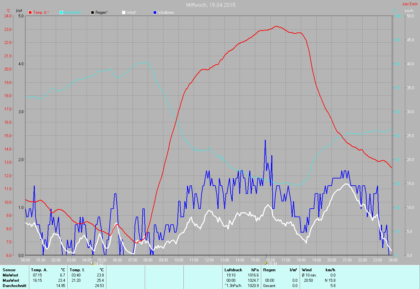Viewport: 420px width, 289px height.
Task: Click the '06:00' time axis label
Action: coord(117,260)
